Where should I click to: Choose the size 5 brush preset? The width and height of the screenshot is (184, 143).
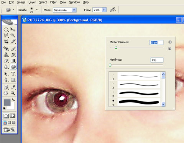[x=135, y=93]
